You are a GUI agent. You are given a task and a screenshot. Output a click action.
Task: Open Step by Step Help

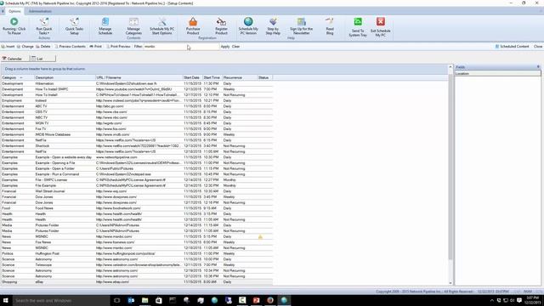click(x=273, y=25)
